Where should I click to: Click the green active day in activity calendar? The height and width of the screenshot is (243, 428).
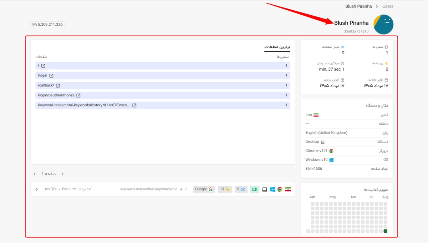coord(386,231)
